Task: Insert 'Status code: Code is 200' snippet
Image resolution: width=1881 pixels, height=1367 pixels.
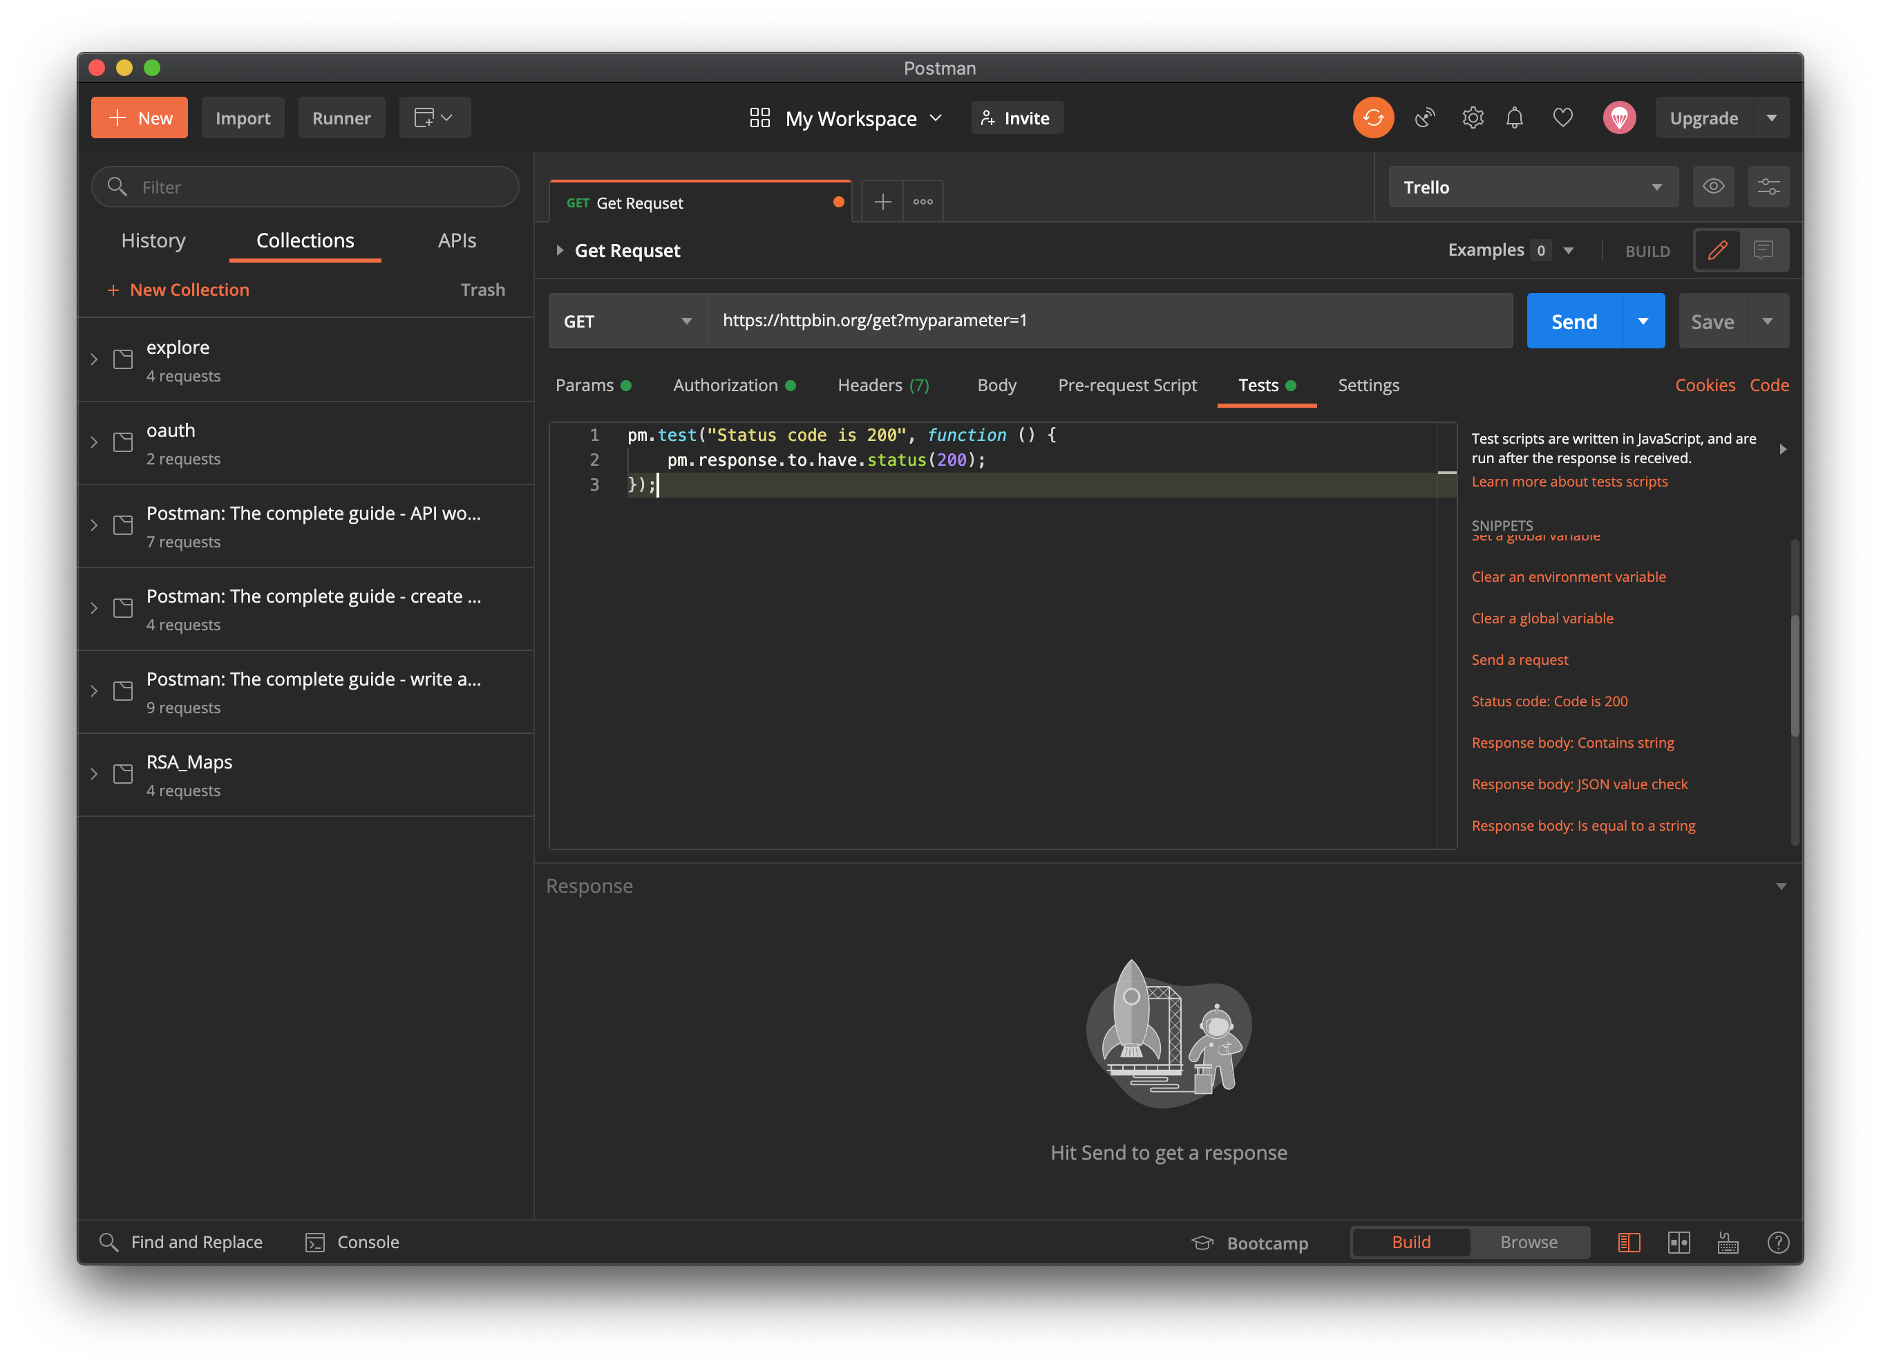Action: coord(1549,701)
